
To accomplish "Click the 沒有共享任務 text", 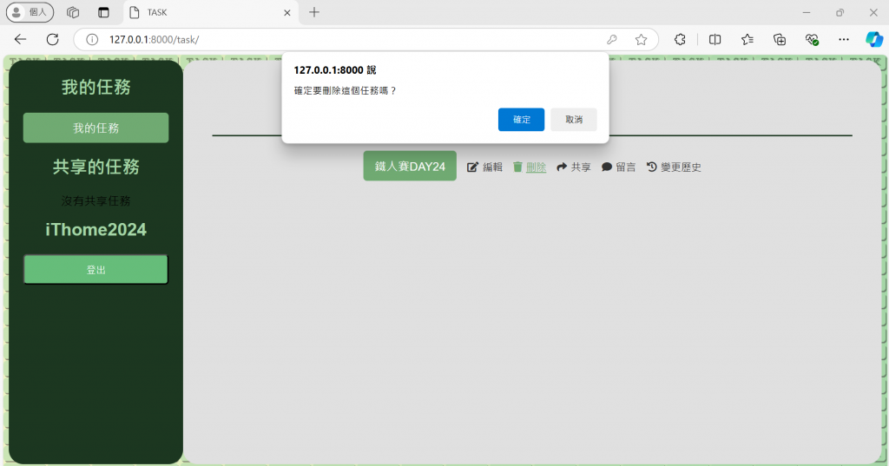I will pyautogui.click(x=95, y=200).
